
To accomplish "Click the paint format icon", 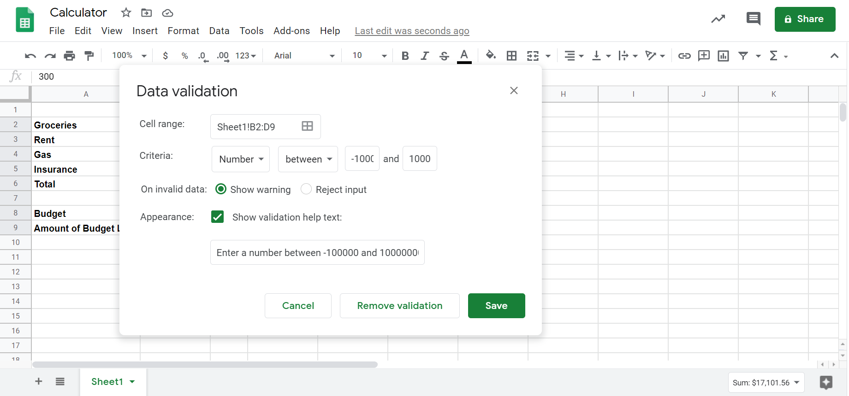I will point(89,56).
